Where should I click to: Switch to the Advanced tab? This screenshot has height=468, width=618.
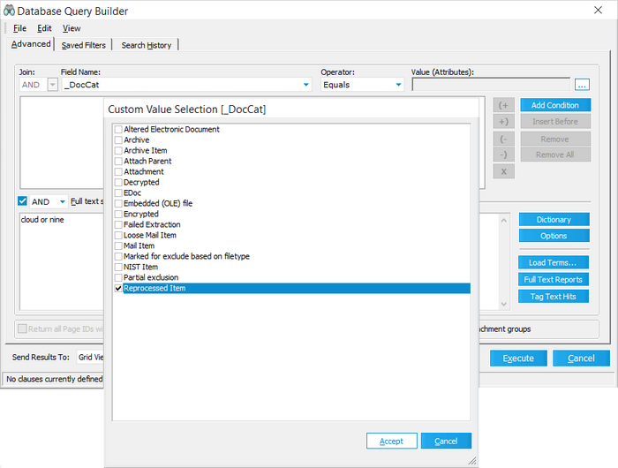point(31,44)
